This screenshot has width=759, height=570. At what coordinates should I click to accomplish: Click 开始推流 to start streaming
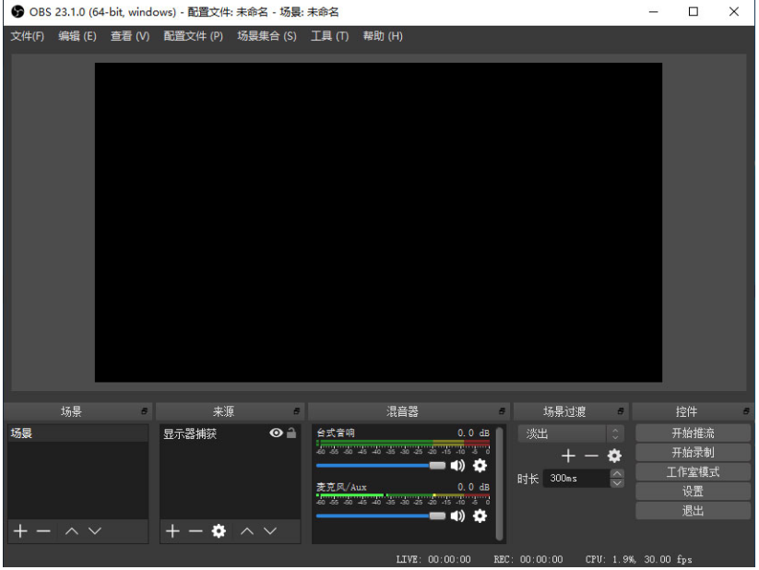pyautogui.click(x=693, y=432)
